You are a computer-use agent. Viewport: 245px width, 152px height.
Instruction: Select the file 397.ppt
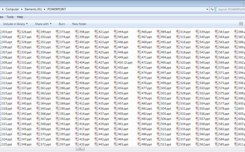(63, 144)
